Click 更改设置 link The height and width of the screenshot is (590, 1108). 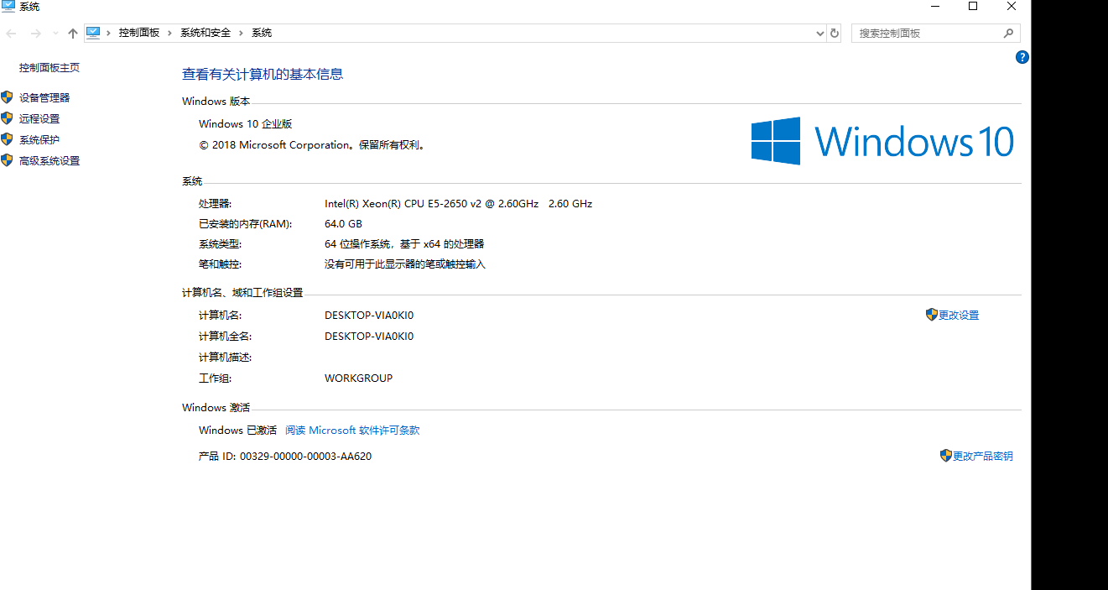(x=959, y=316)
